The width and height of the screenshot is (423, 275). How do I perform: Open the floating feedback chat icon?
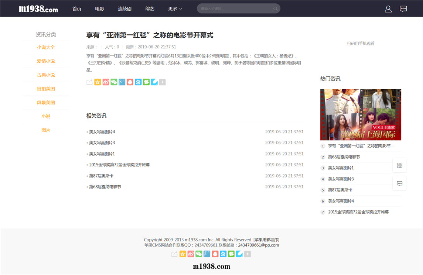399,183
